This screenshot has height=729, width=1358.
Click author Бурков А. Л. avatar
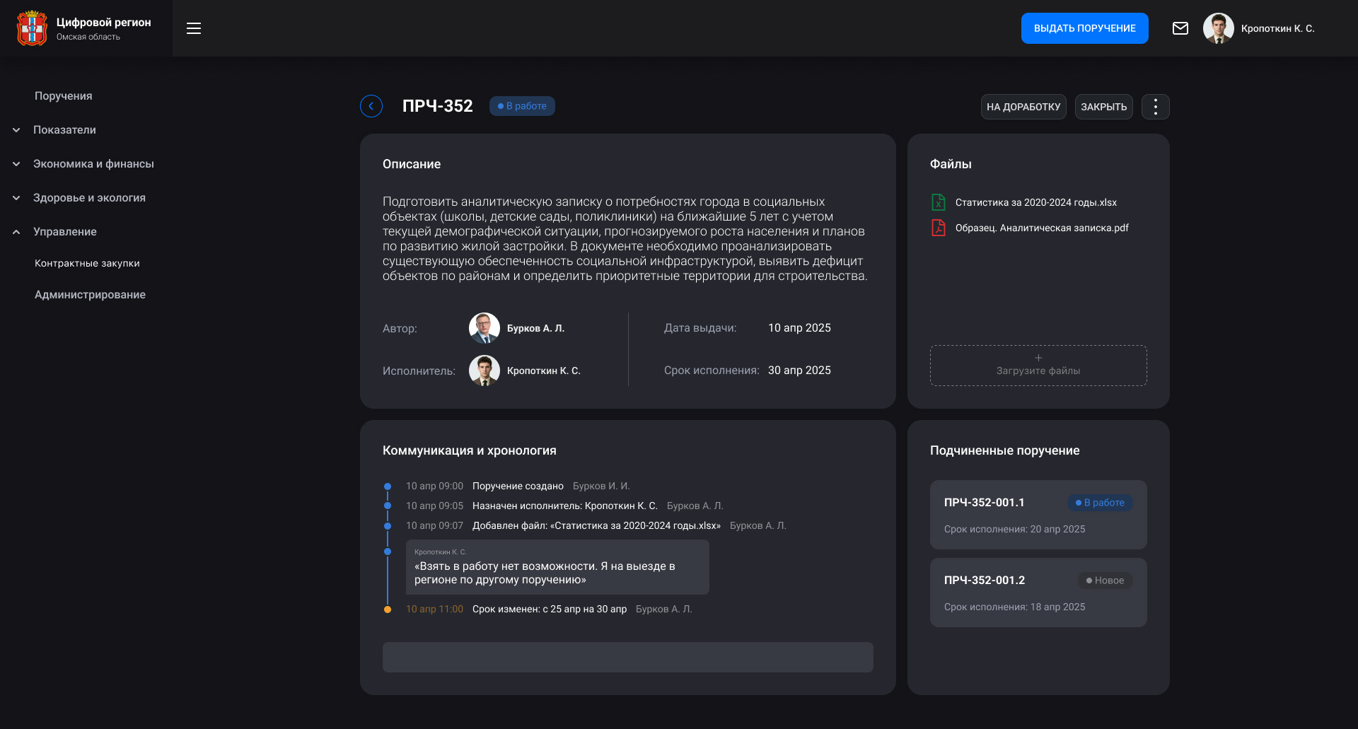[484, 328]
